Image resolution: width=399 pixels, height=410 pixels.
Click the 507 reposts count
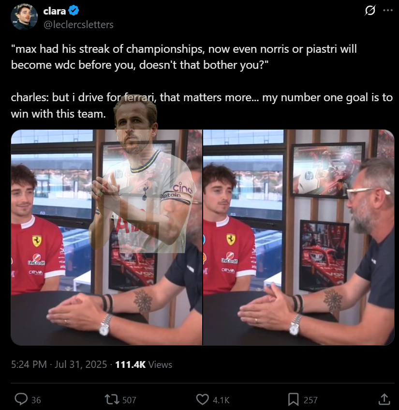coord(129,400)
